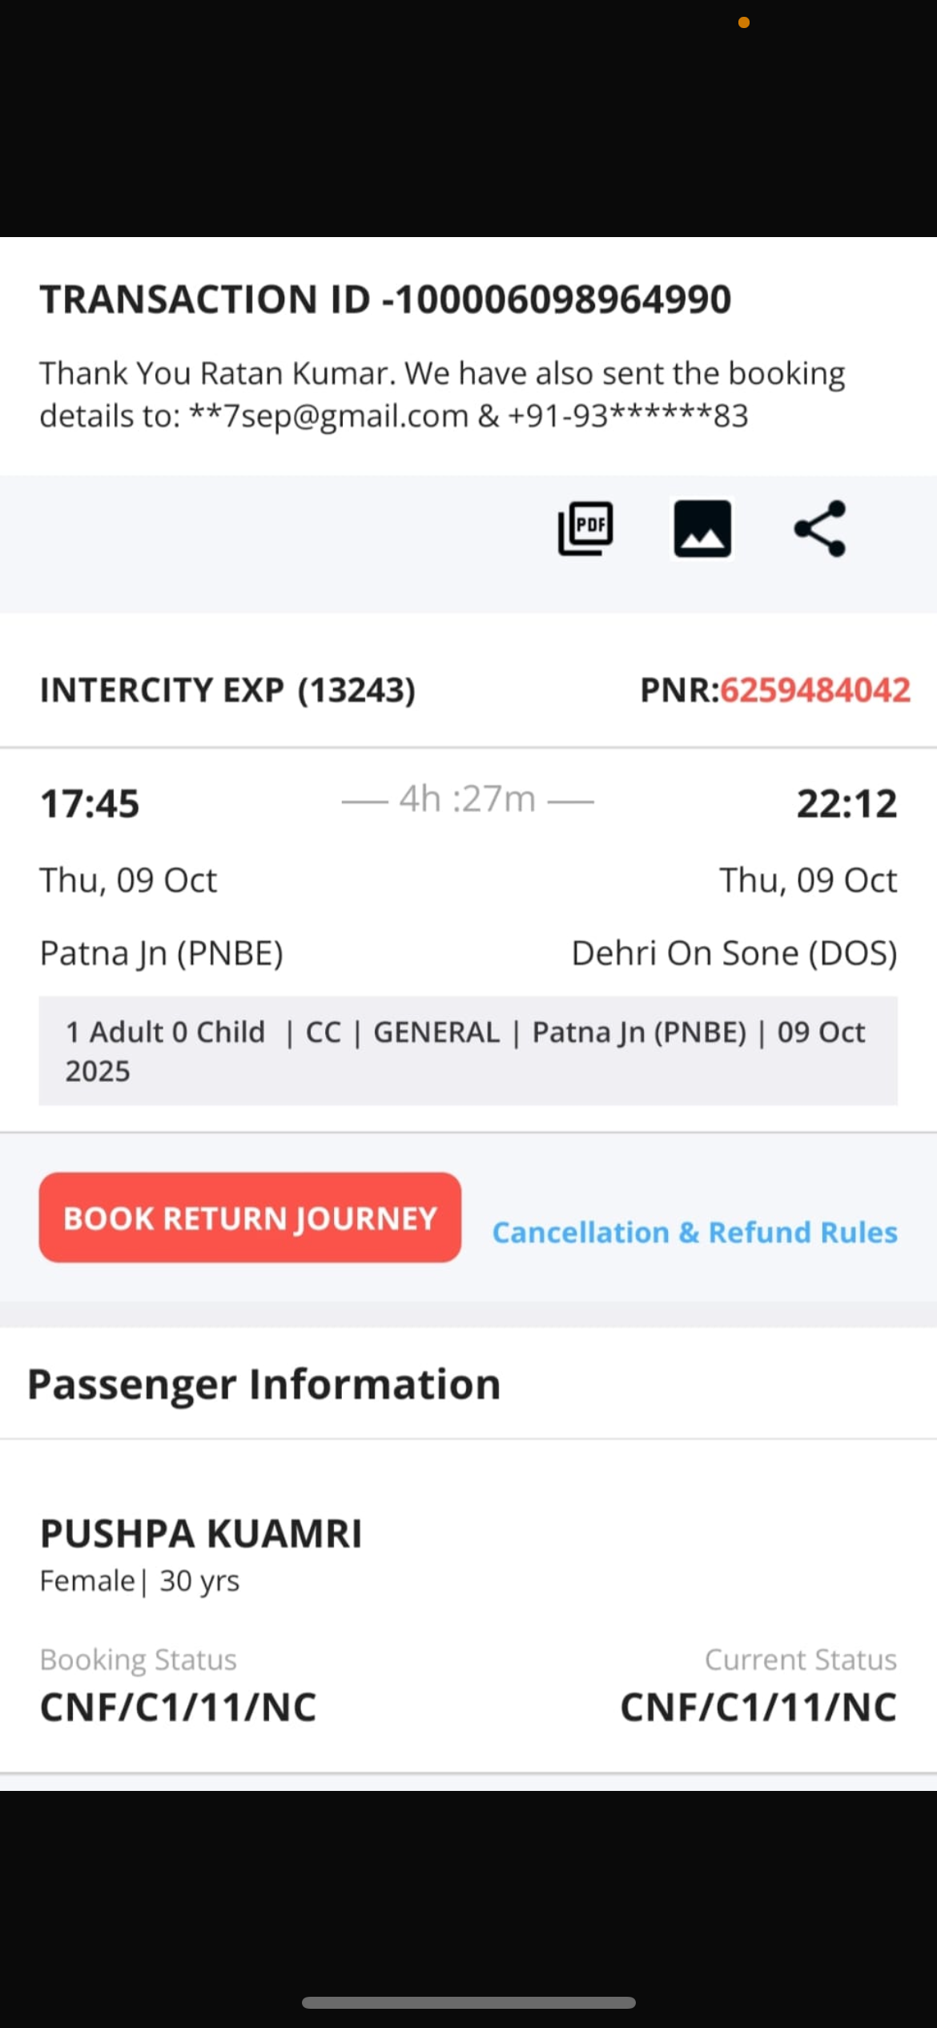Tap the red PNR number 6259484042

(814, 690)
